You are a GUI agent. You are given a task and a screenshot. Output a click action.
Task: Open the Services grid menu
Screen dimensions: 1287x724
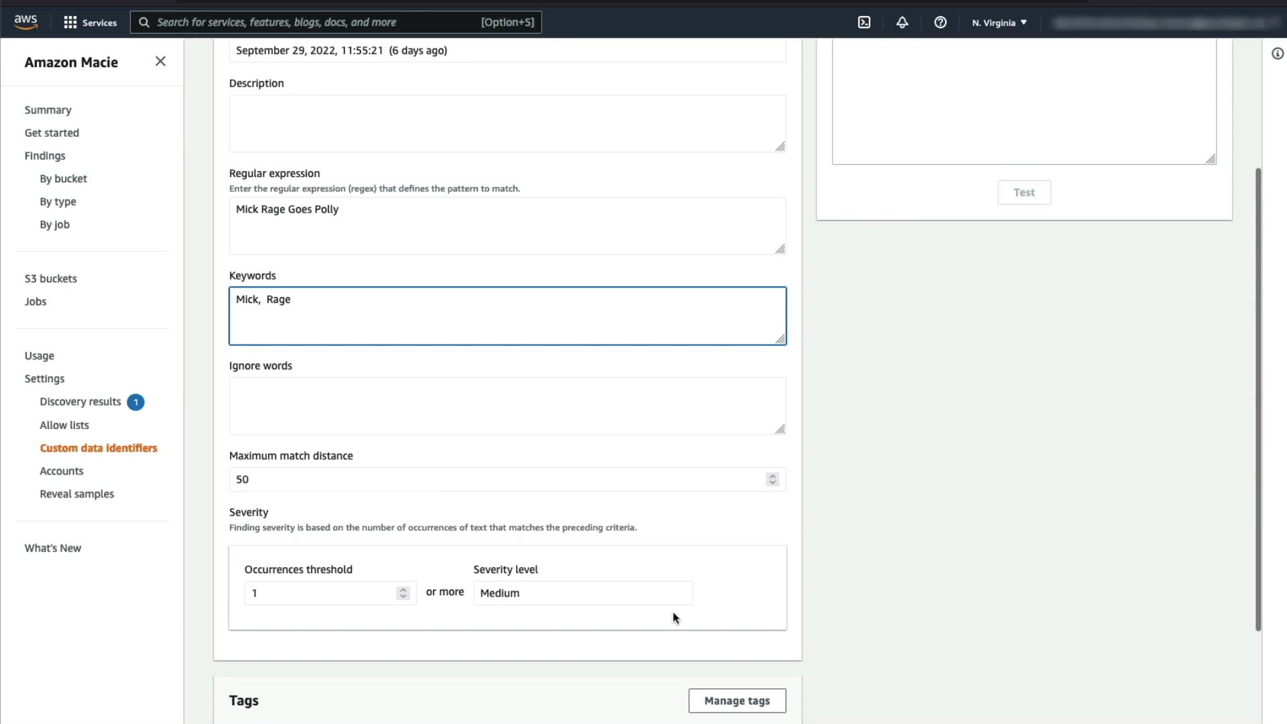(x=90, y=22)
